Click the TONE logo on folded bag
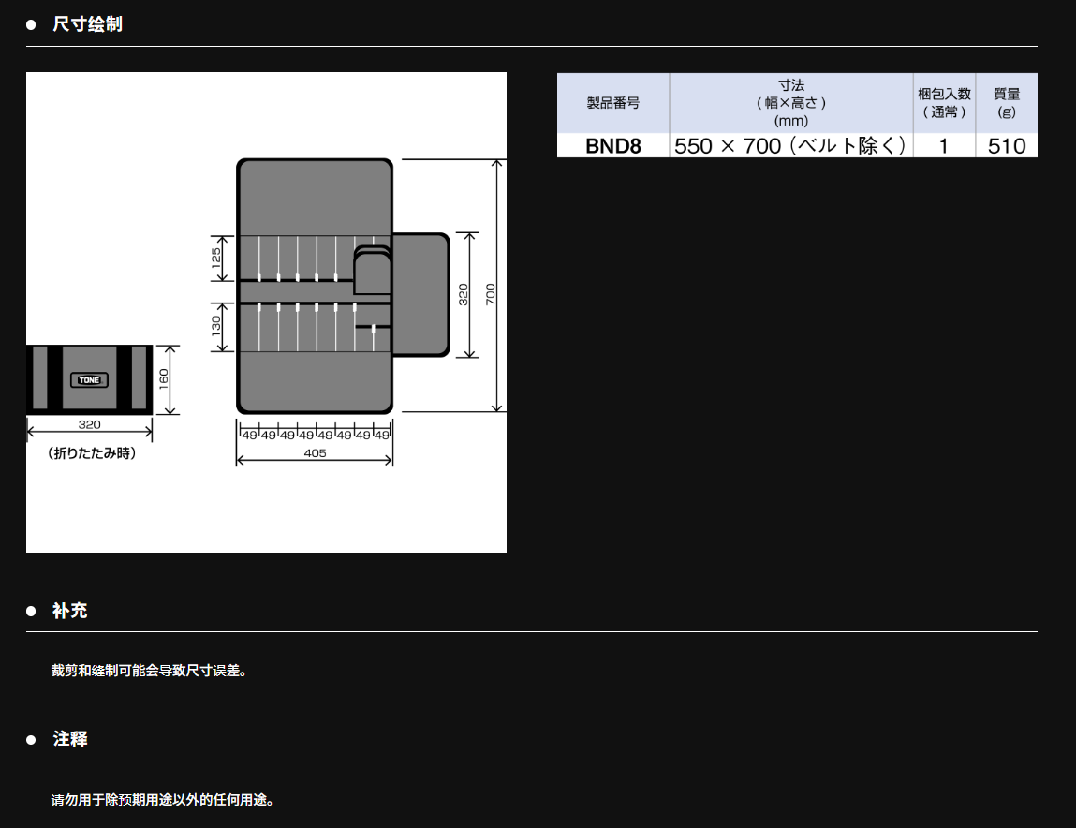Image resolution: width=1076 pixels, height=828 pixels. point(89,379)
